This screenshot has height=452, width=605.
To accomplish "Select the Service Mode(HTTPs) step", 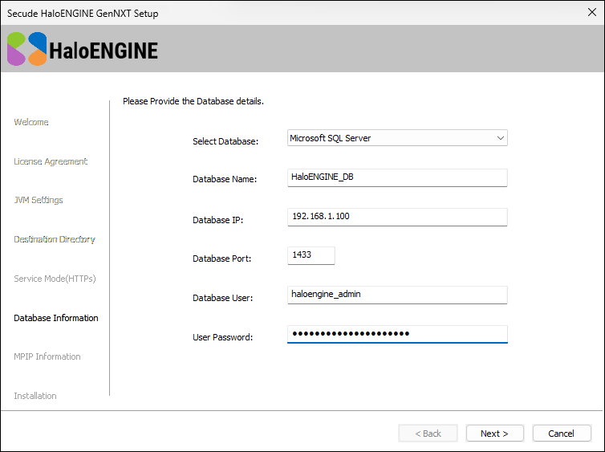I will pos(55,279).
